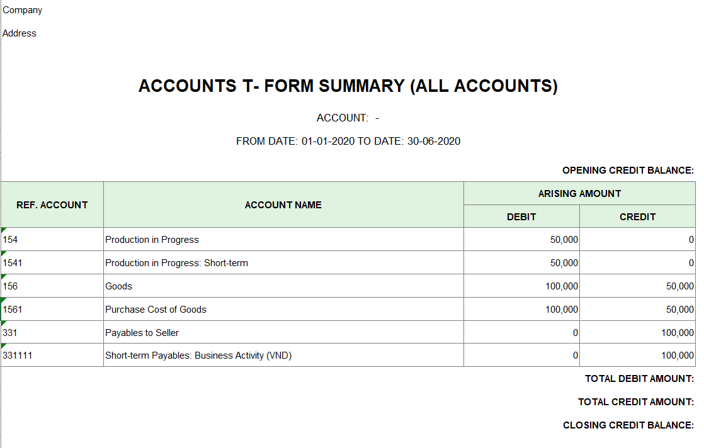Image resolution: width=704 pixels, height=448 pixels.
Task: Click the "CREDIT" column header
Action: [x=637, y=217]
